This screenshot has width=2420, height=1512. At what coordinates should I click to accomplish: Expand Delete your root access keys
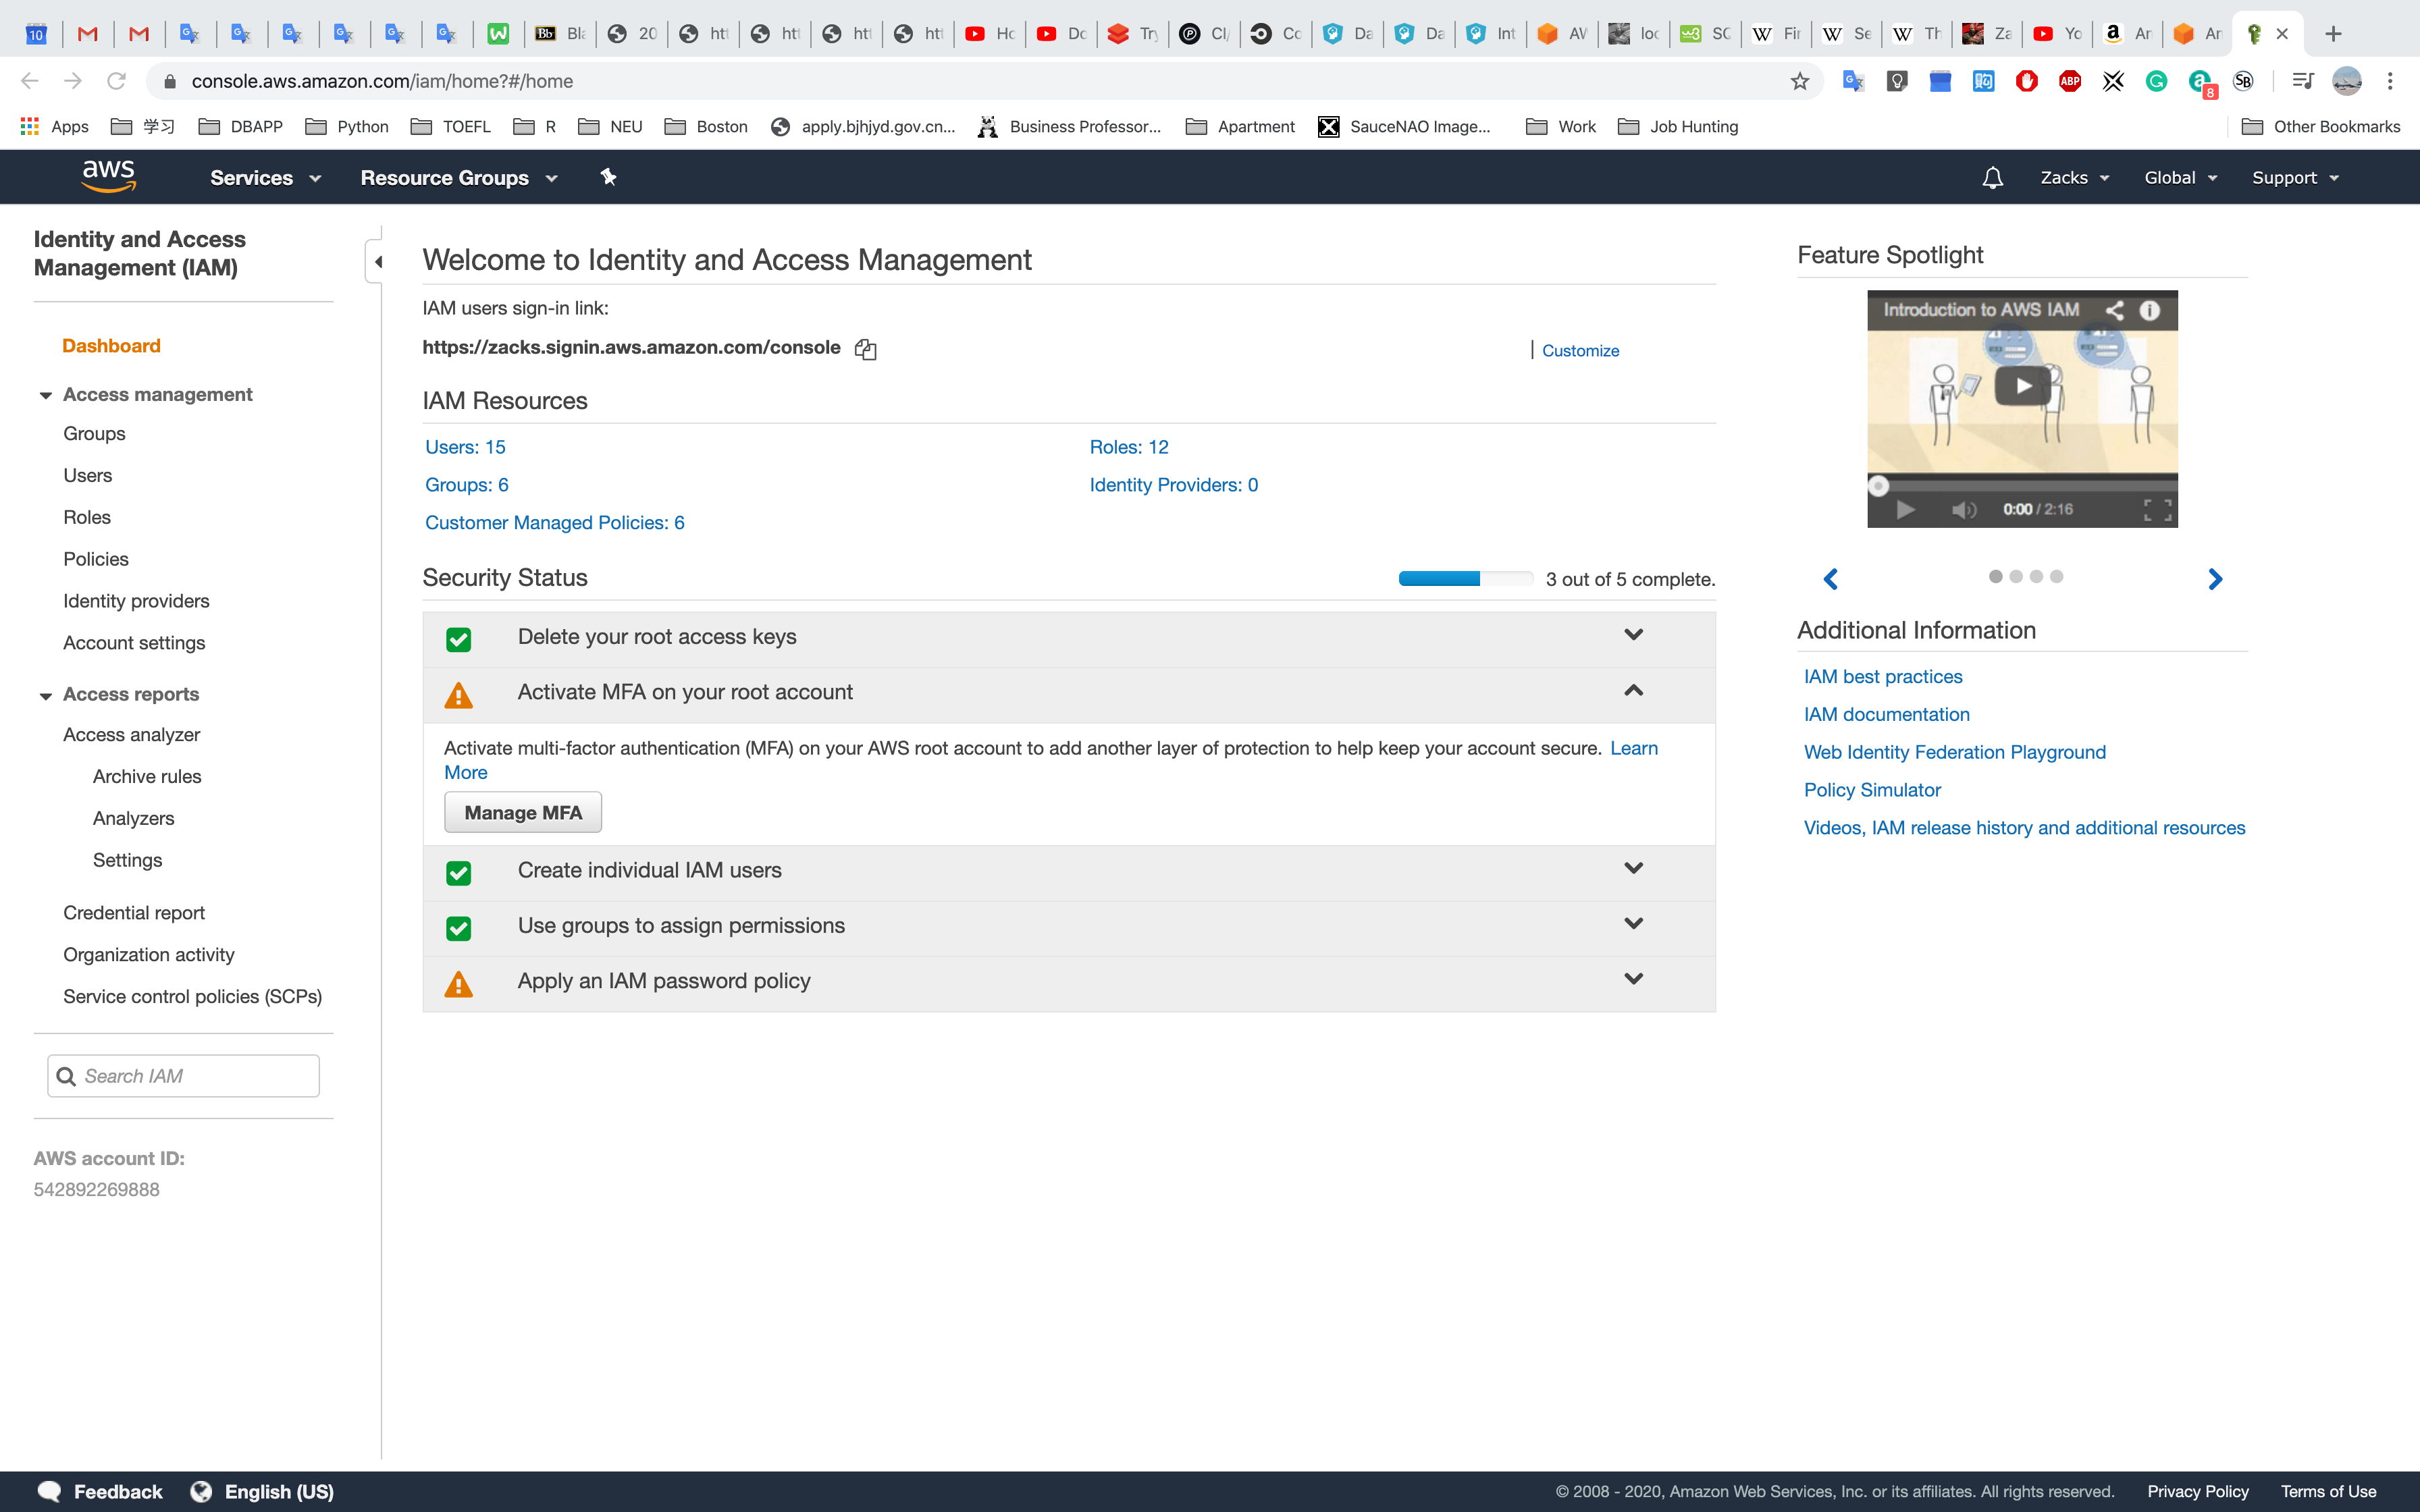1633,635
